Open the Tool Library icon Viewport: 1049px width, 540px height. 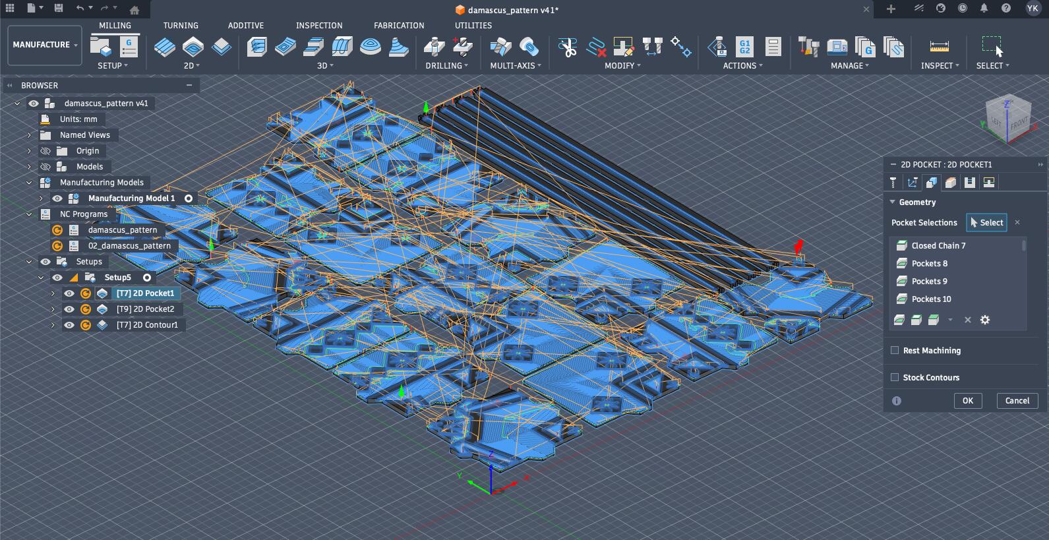(x=808, y=47)
